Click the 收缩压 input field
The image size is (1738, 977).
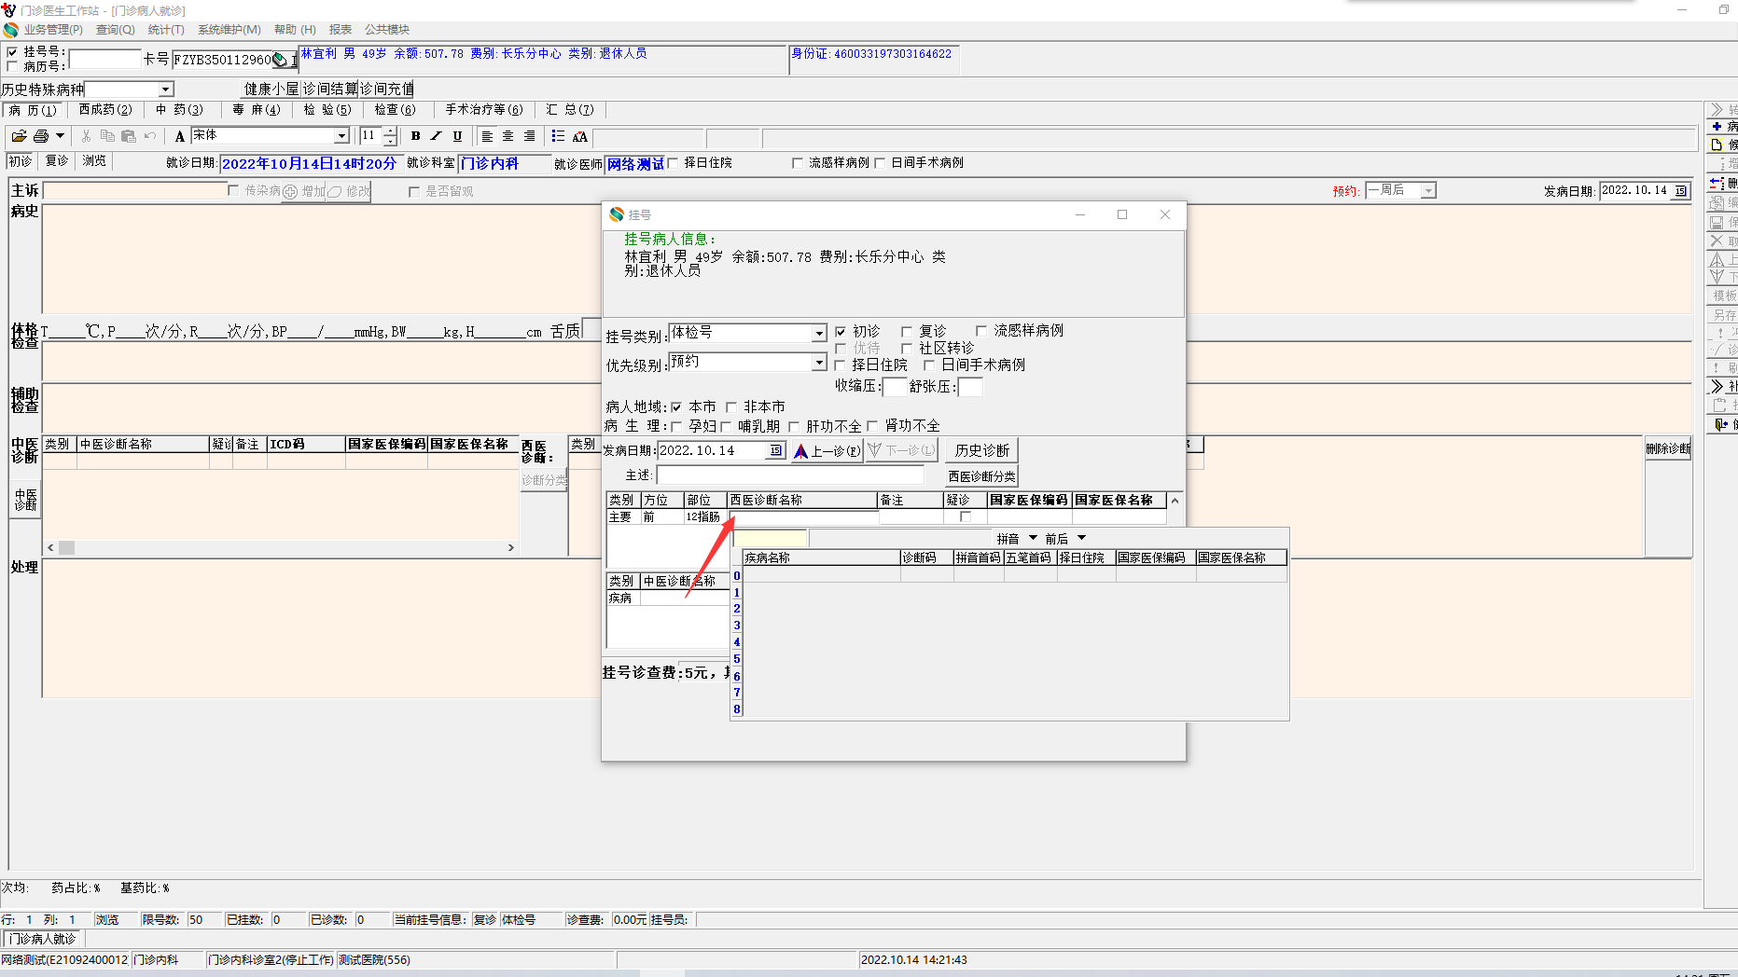(894, 386)
